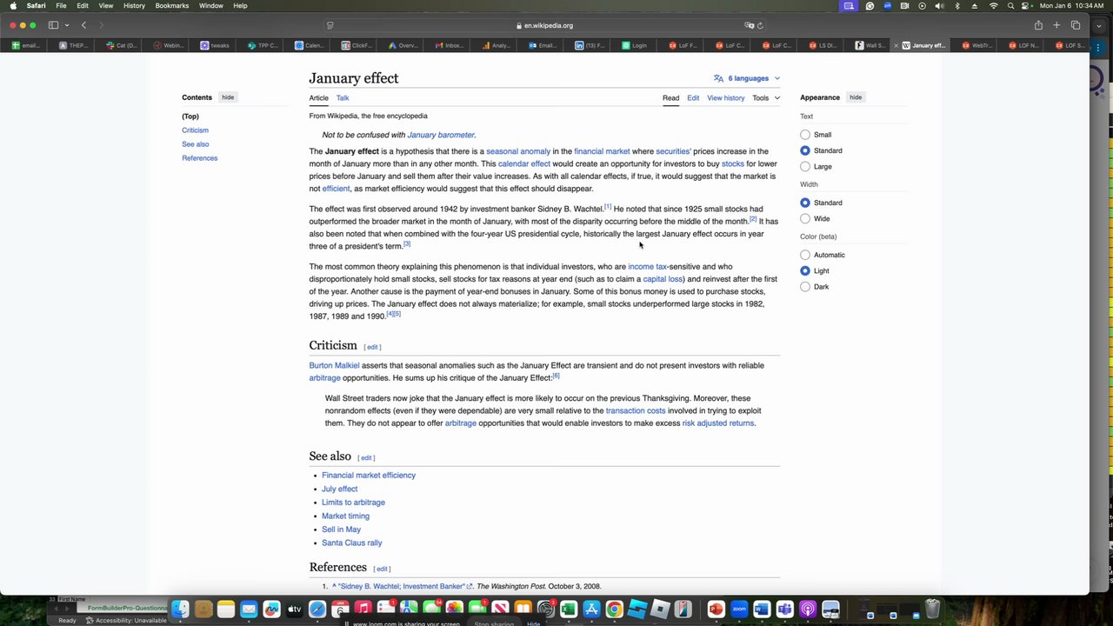Expand the 6 languages dropdown

coord(747,78)
